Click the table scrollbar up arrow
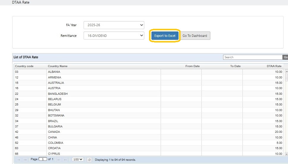Screen dimensions: 288x164 tap(286, 72)
